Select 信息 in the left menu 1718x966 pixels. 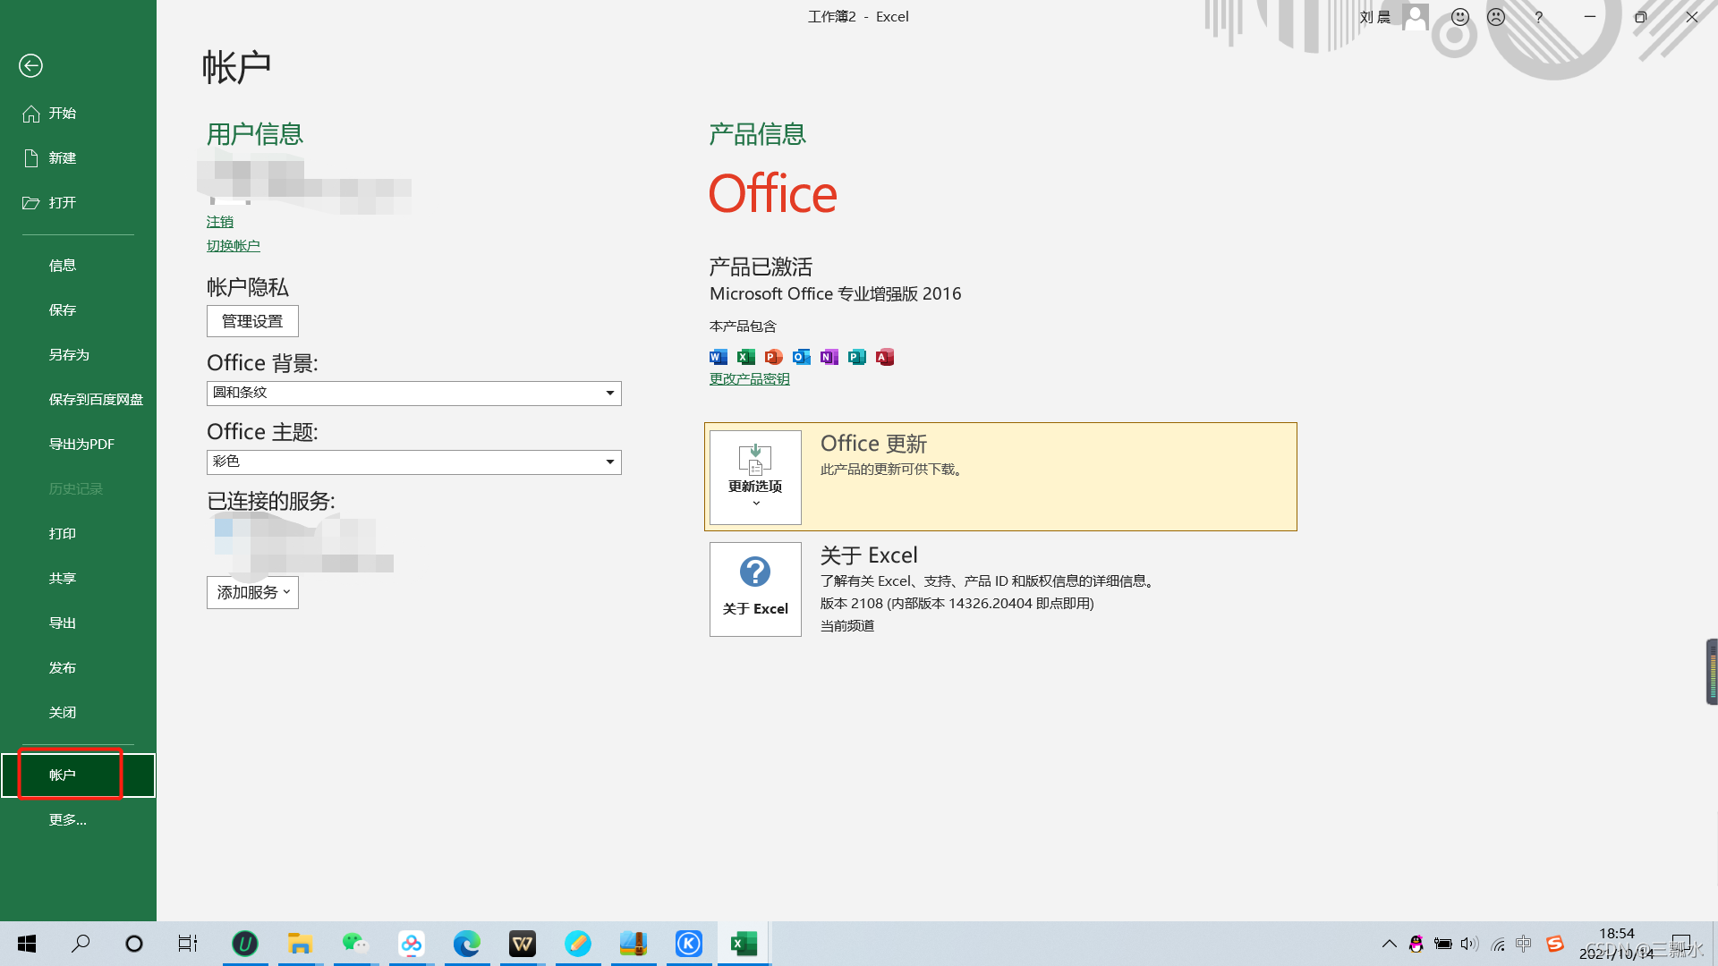pos(63,266)
